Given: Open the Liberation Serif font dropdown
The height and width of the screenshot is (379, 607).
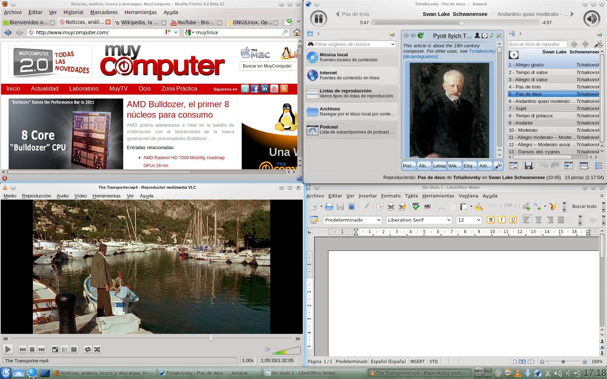Looking at the screenshot, I should 448,220.
